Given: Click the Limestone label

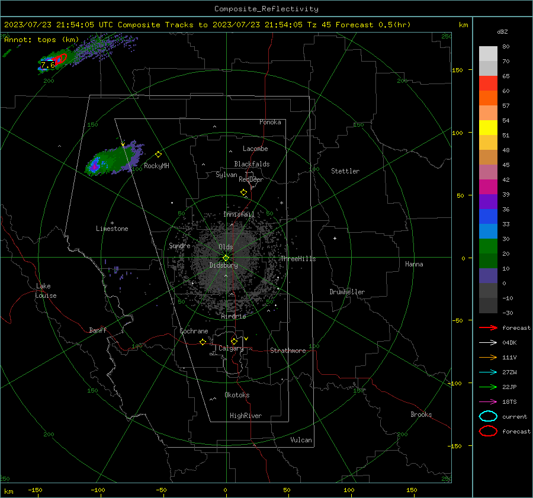Looking at the screenshot, I should 112,229.
